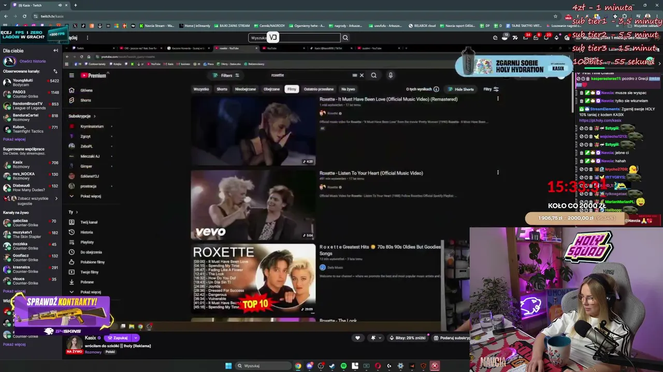Expand the Subskrypcje section chevron

coord(94,116)
